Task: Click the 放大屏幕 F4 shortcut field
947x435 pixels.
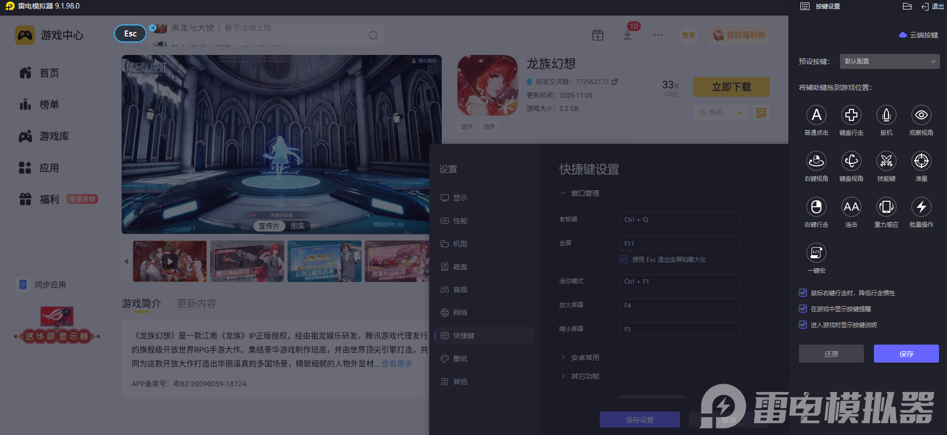Action: pos(679,305)
